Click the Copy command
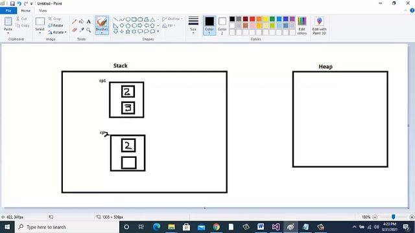This screenshot has width=415, height=233. click(x=23, y=26)
